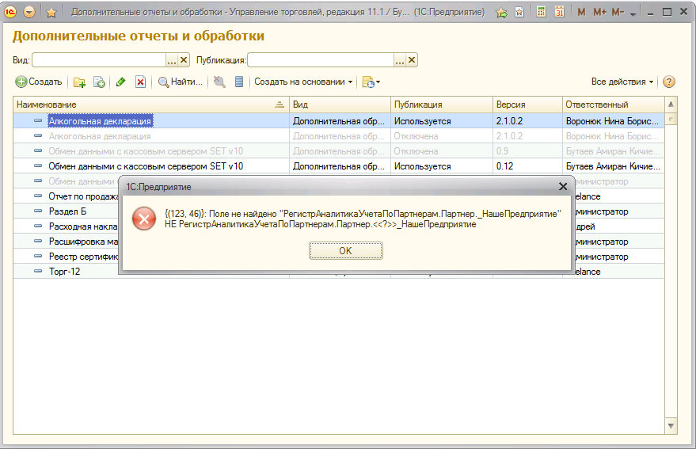
Task: Create a new group folder icon
Action: pyautogui.click(x=79, y=82)
